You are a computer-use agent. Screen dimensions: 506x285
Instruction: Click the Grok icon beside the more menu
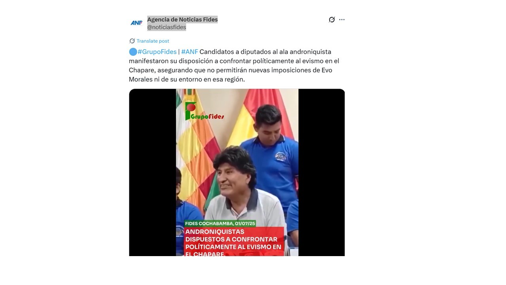332,19
